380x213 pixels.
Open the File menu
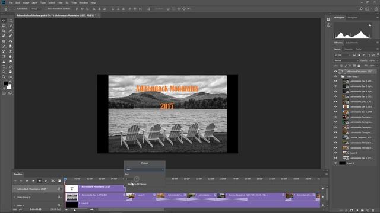coord(11,2)
